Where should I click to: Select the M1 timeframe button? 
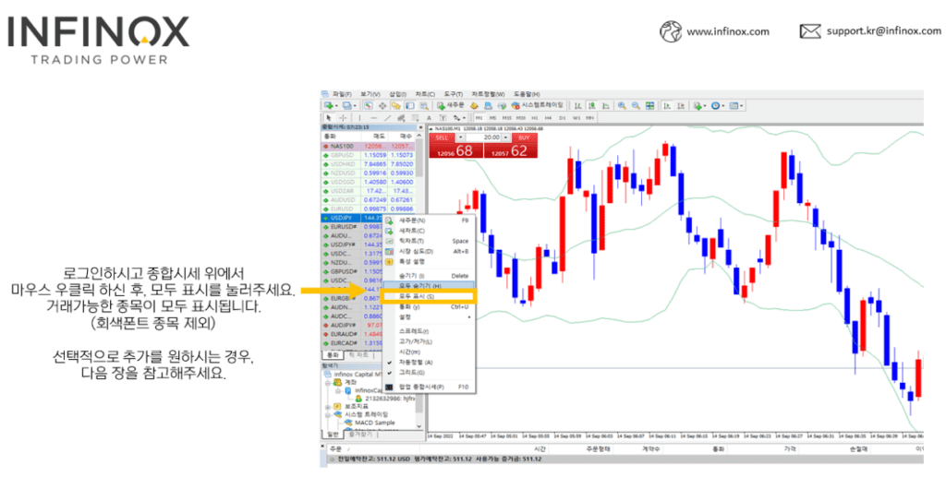pyautogui.click(x=479, y=117)
